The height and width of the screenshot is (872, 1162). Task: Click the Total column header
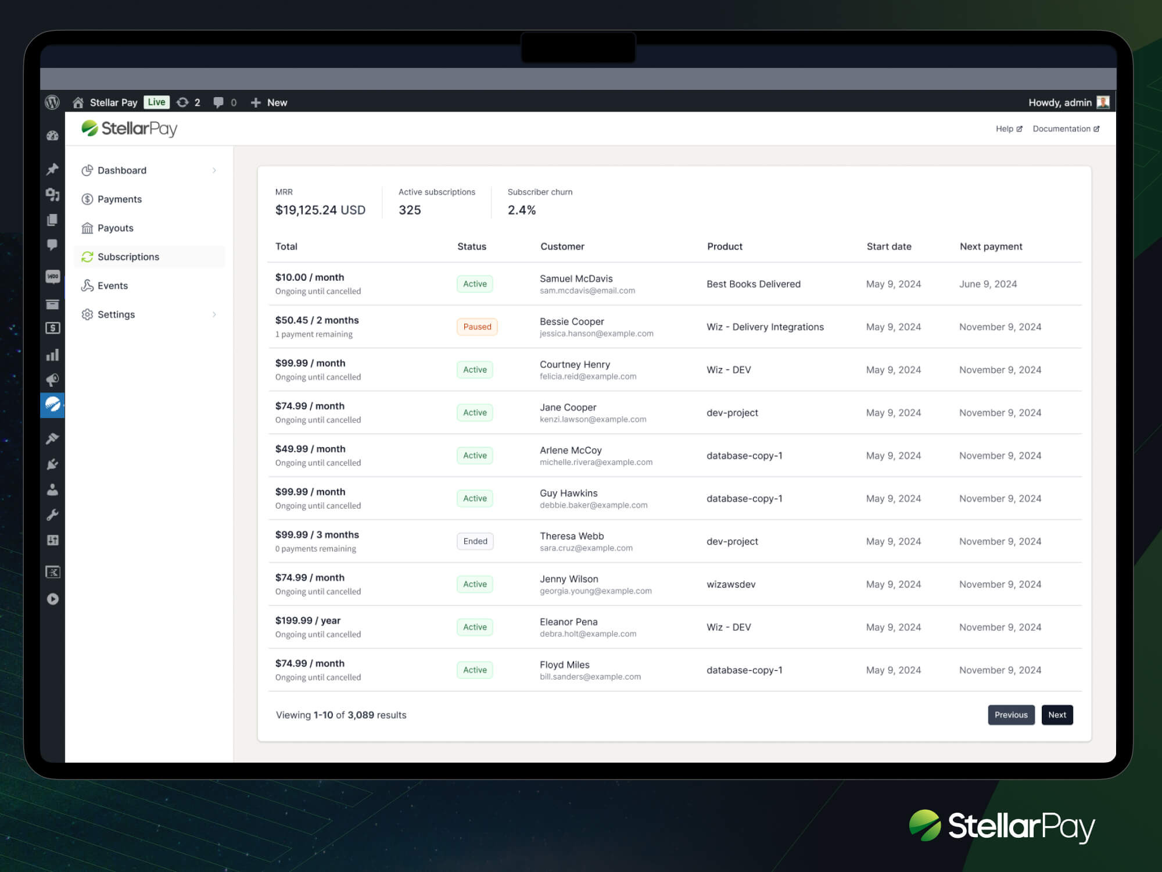[x=286, y=246]
